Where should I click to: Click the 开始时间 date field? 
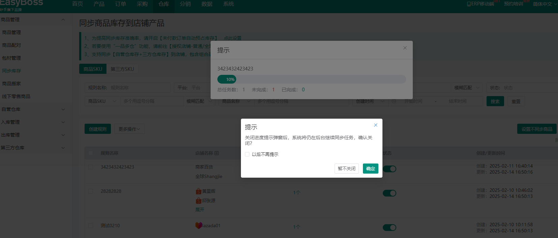tap(413, 101)
